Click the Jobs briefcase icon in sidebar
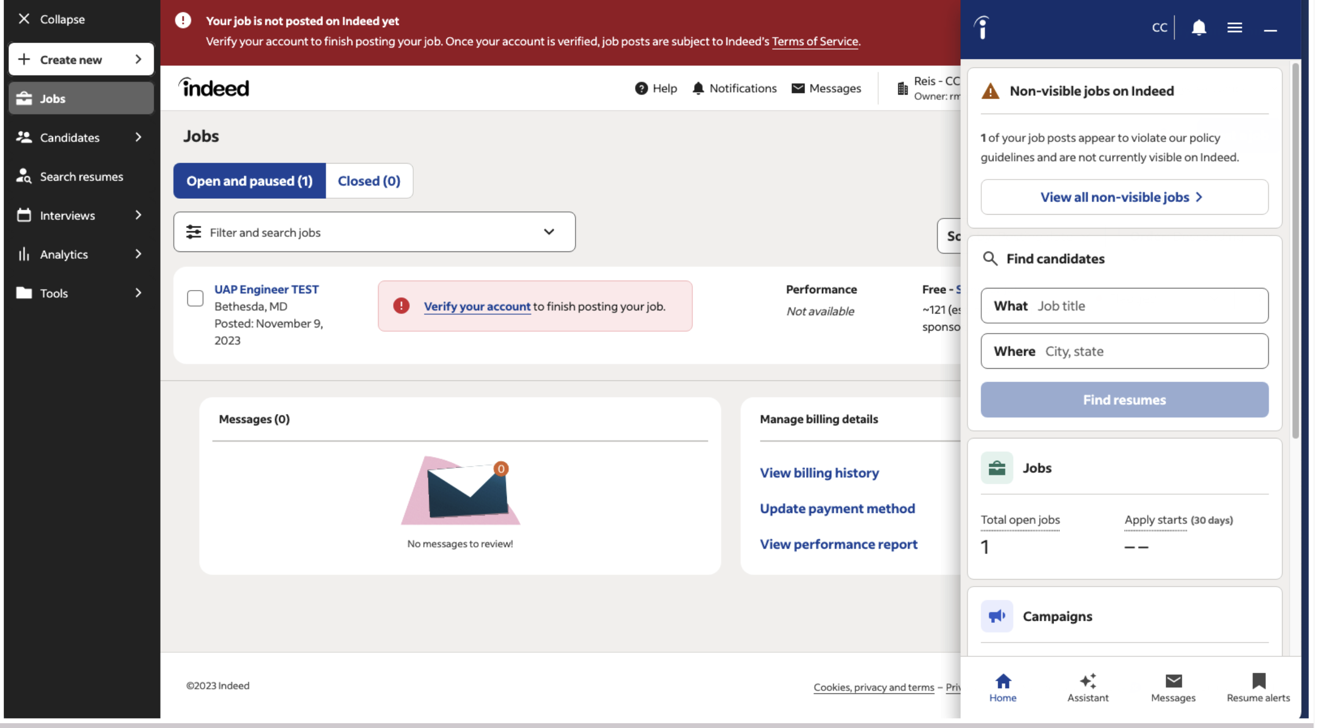The image size is (1321, 728). [24, 98]
